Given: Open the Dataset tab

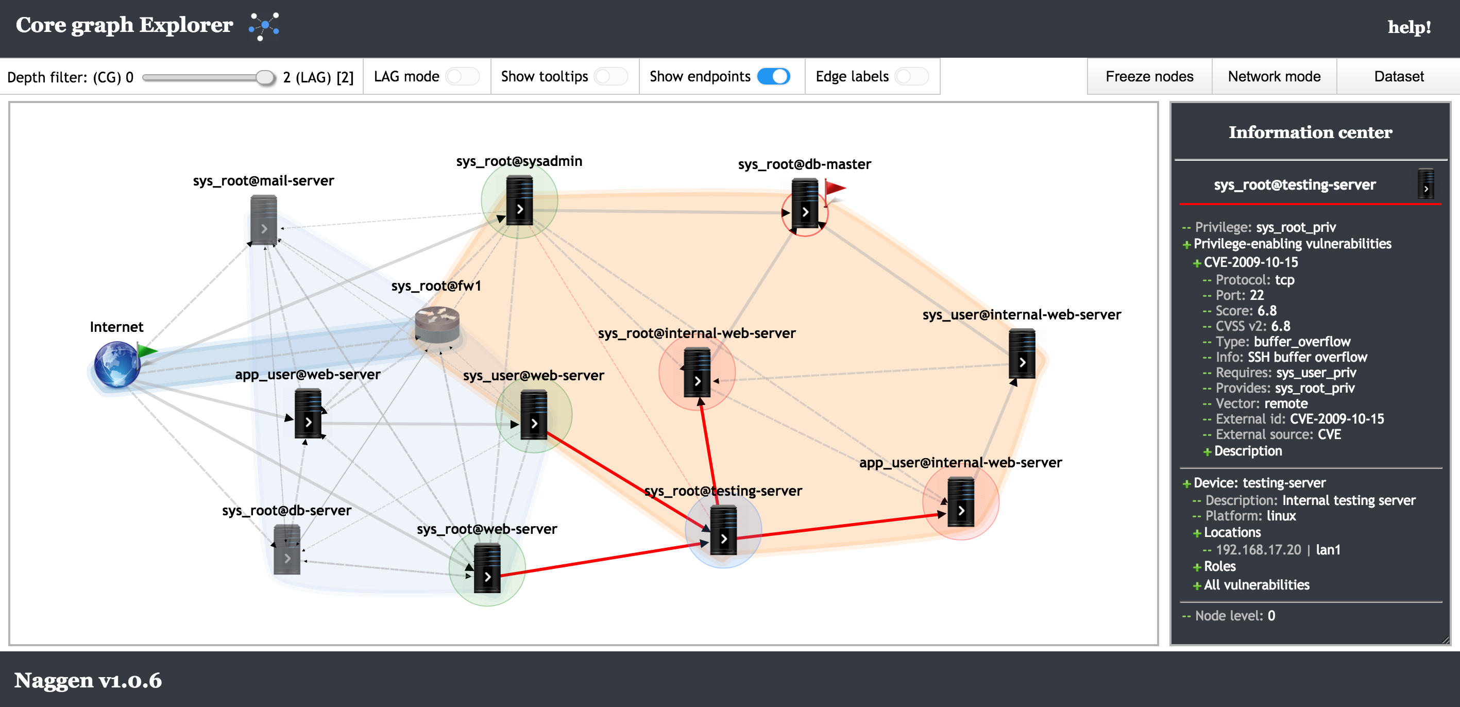Looking at the screenshot, I should (x=1398, y=77).
